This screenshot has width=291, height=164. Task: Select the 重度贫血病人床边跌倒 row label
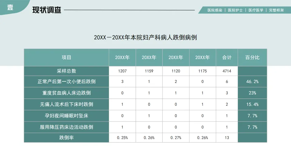[x=66, y=93]
